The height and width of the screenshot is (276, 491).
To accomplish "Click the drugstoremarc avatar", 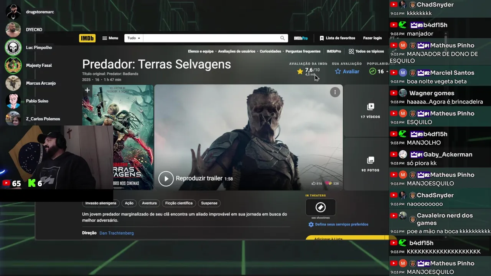I will (x=13, y=12).
